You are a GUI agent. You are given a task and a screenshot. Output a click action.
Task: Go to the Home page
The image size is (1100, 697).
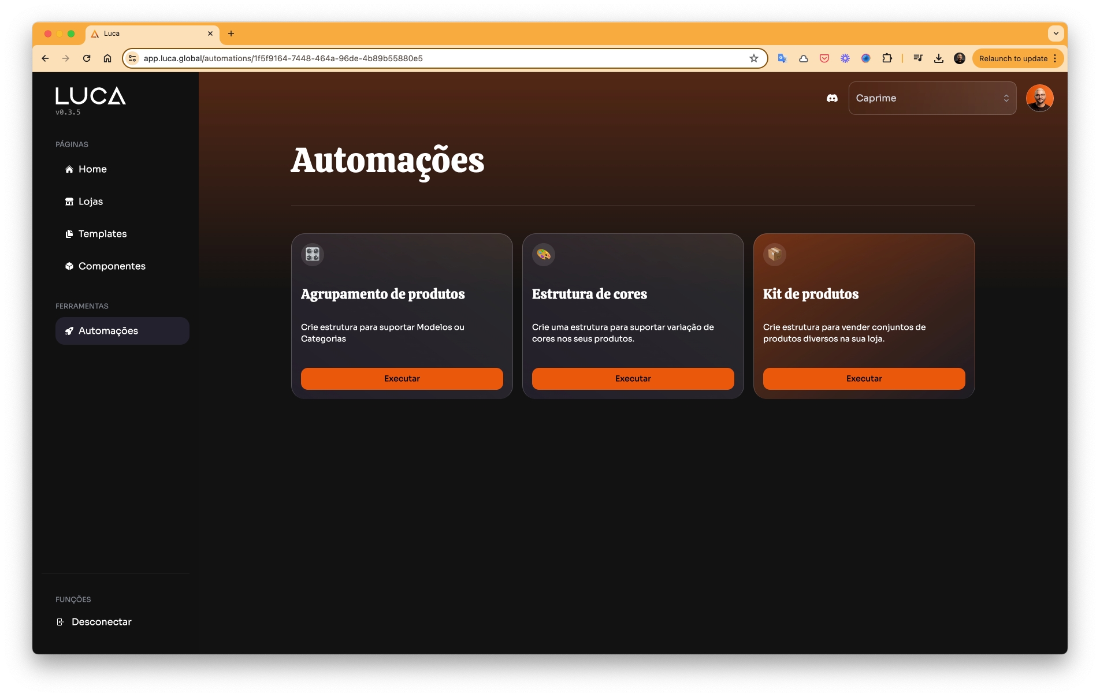(x=92, y=169)
